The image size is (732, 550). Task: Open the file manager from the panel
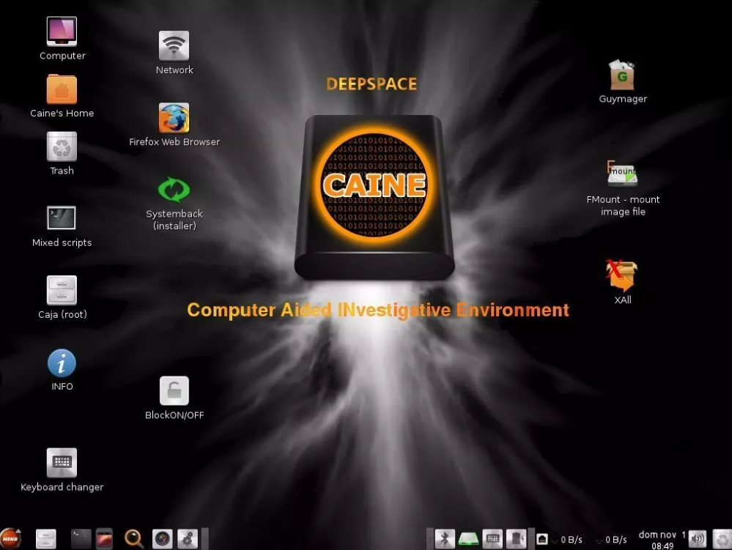[x=45, y=539]
